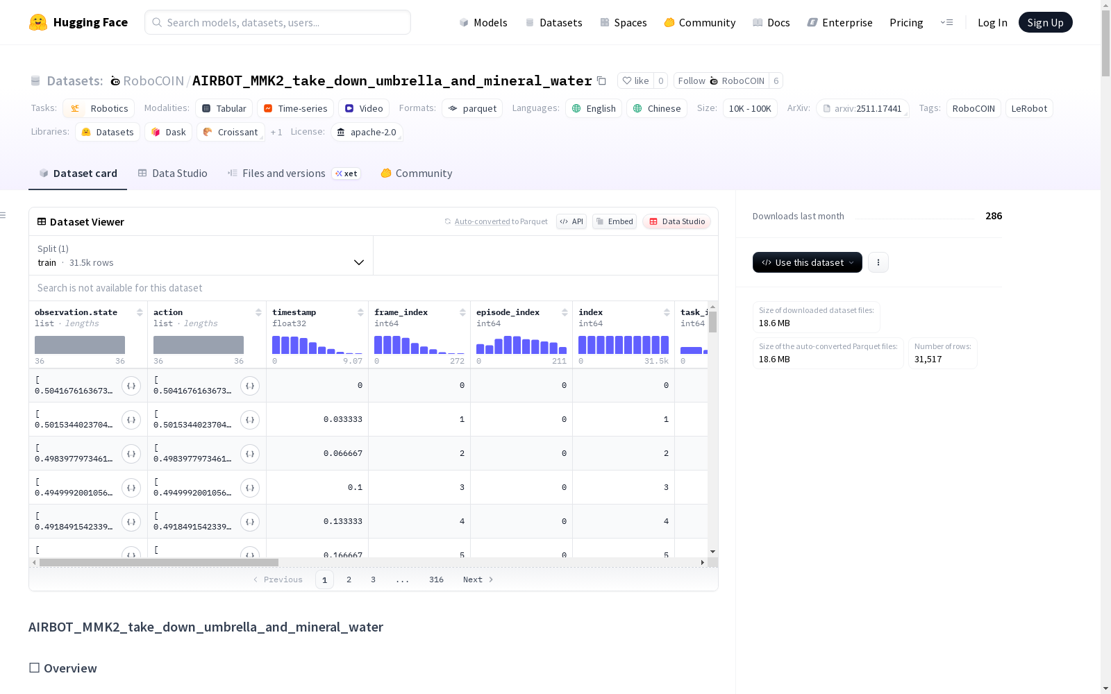1111x694 pixels.
Task: Expand the +1 more libraries
Action: 276,132
